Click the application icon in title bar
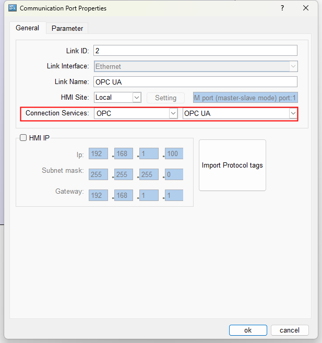 [x=13, y=8]
